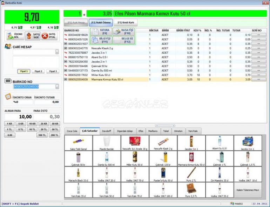This screenshot has width=270, height=207.
Task: Click the F2 Nakit Ödeme button
Action: (101, 22)
